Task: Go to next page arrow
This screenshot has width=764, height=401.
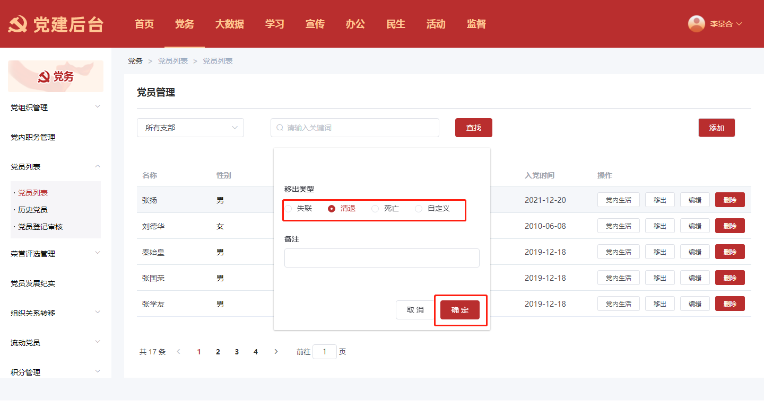Action: click(x=275, y=352)
